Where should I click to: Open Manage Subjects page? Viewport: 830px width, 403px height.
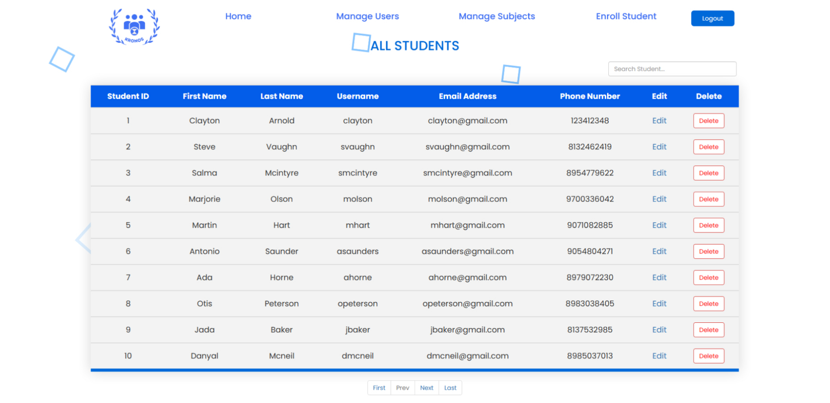click(x=496, y=17)
